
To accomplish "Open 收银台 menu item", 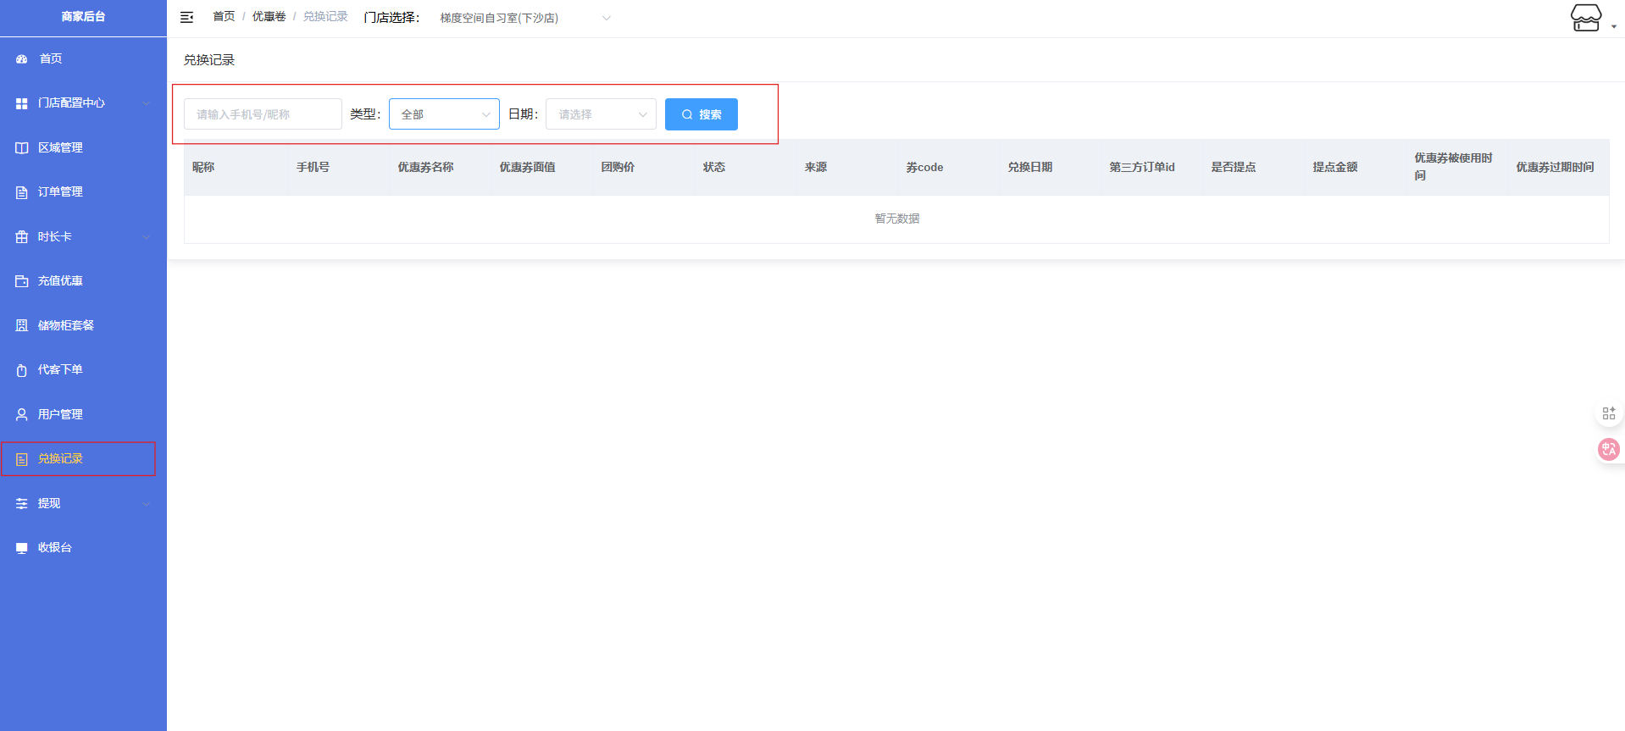I will (83, 547).
